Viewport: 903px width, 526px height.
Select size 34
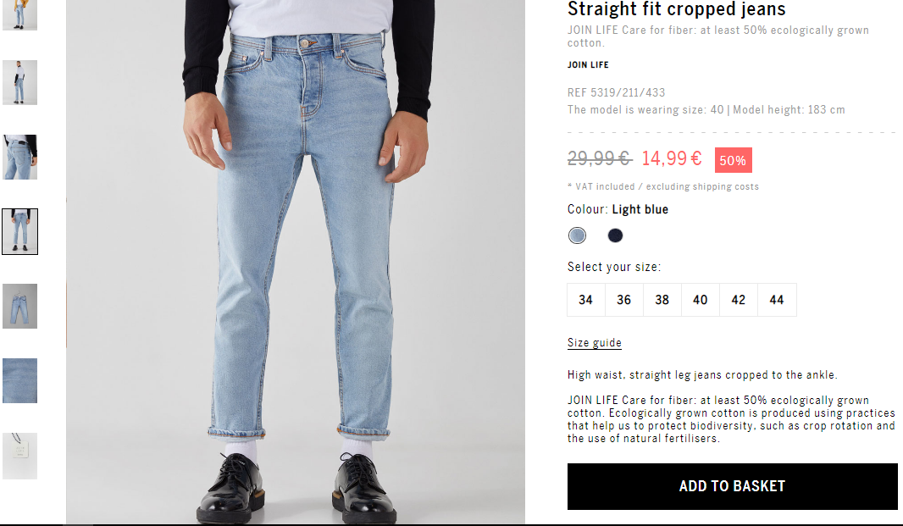tap(585, 300)
